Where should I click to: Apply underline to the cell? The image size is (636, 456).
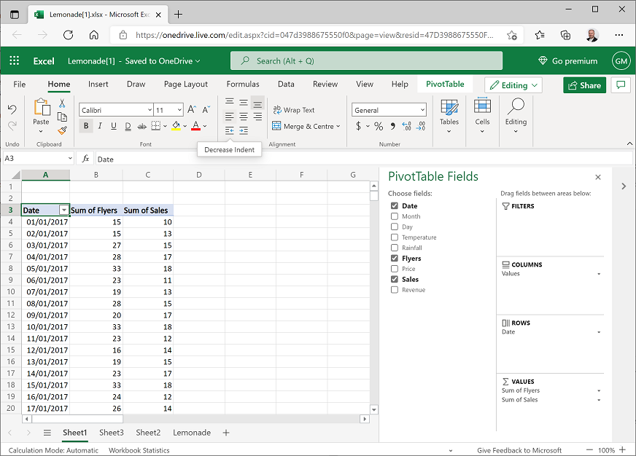(114, 125)
